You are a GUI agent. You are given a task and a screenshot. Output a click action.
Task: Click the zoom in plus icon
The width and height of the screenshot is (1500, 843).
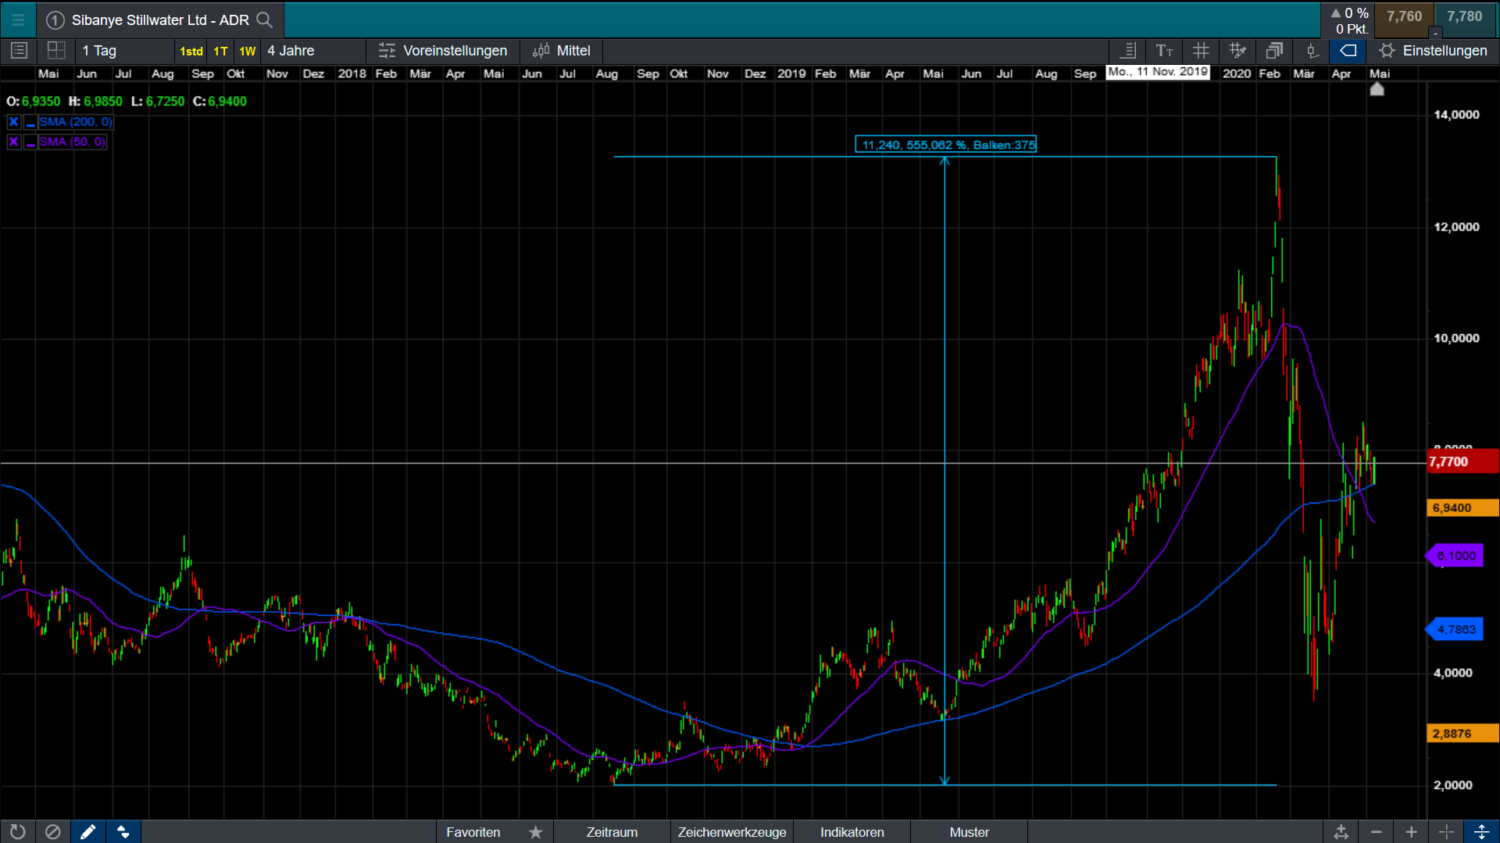pos(1411,832)
